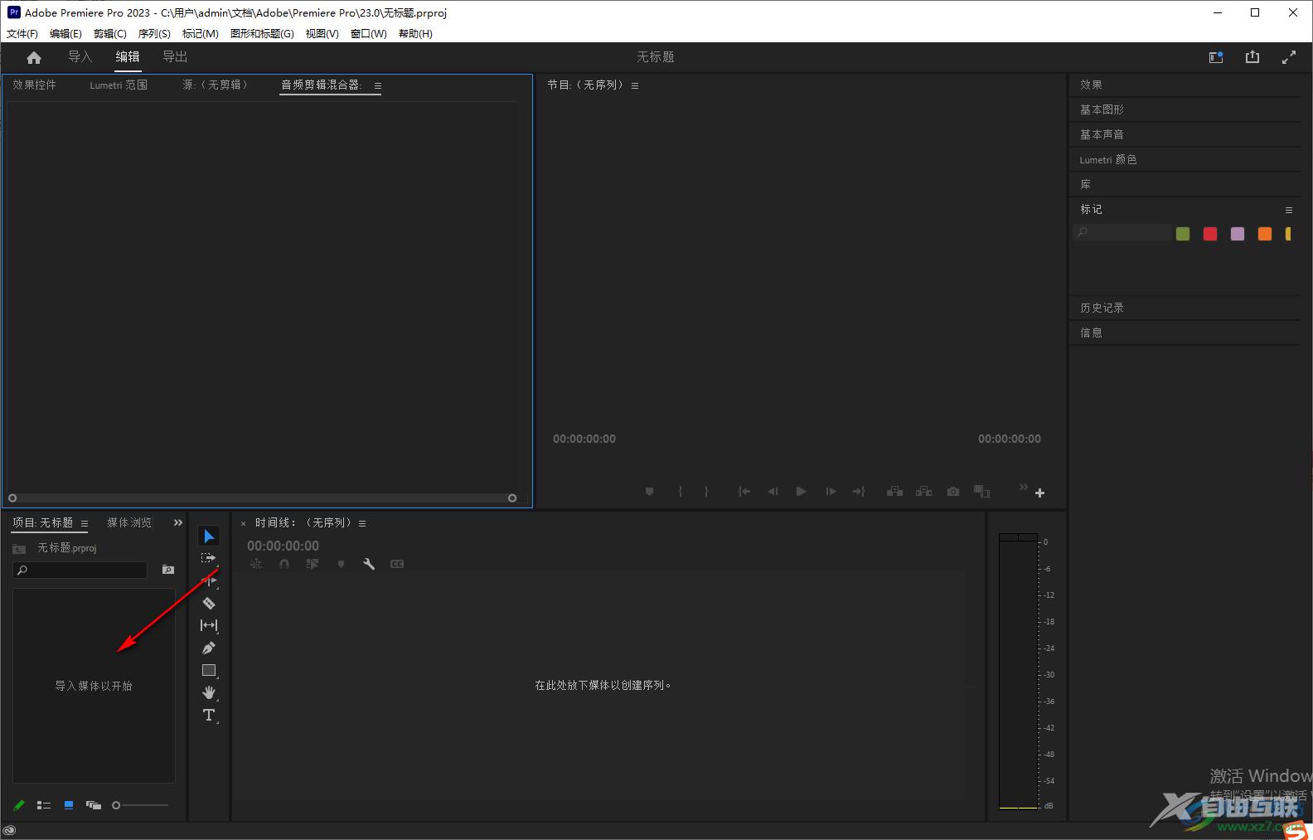Switch project panel to List view
The width and height of the screenshot is (1313, 840).
click(x=44, y=805)
